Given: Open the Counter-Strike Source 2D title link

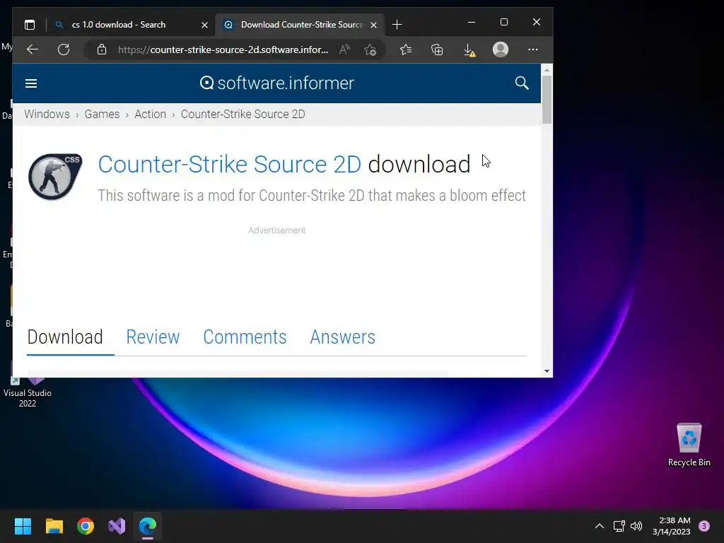Looking at the screenshot, I should point(230,164).
